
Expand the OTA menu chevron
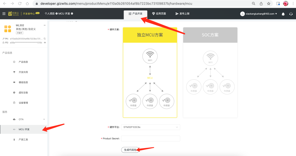(x=44, y=119)
